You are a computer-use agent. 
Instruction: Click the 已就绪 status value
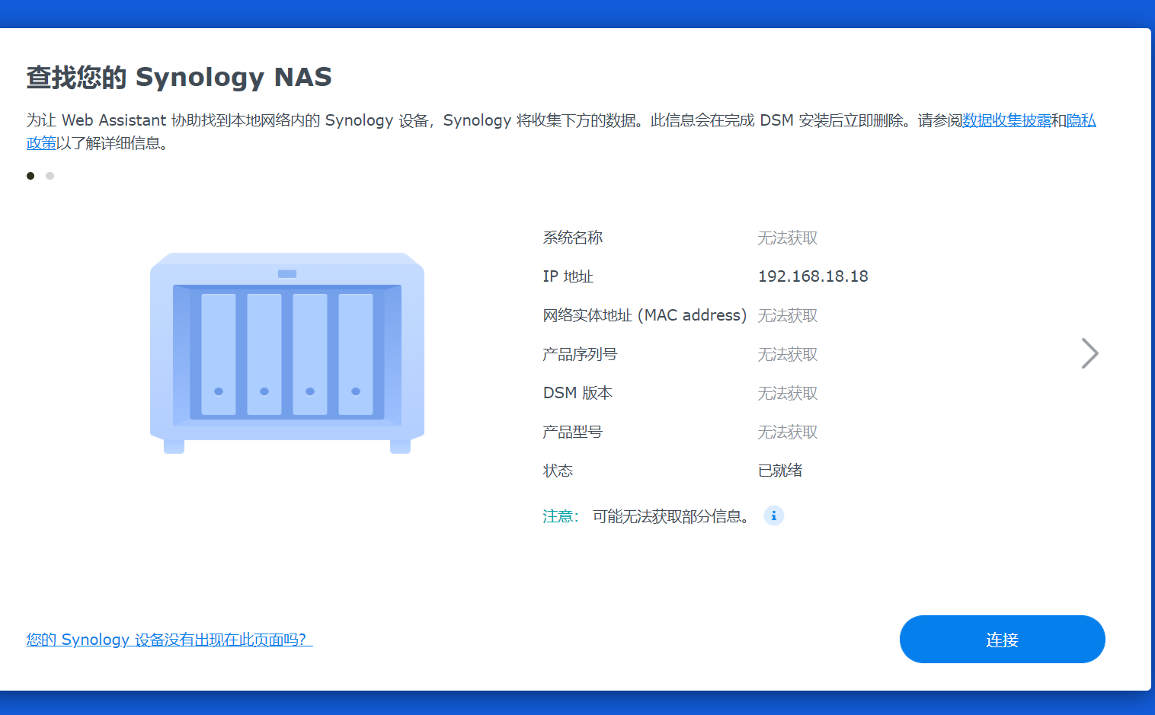[780, 471]
